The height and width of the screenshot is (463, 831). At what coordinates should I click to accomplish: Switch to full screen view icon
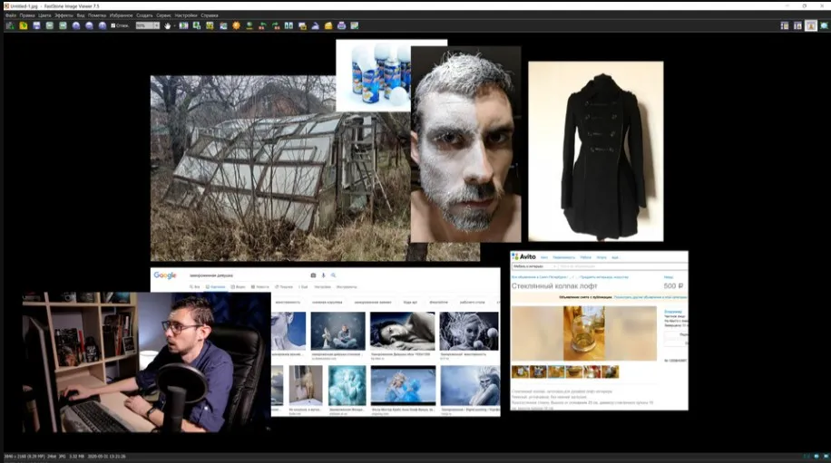pyautogui.click(x=824, y=25)
